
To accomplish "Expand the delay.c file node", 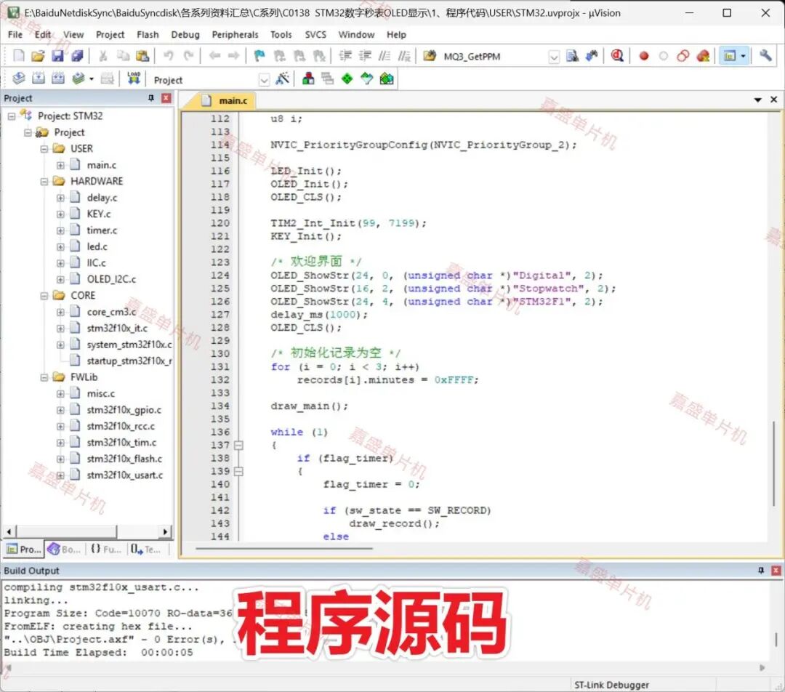I will (60, 198).
